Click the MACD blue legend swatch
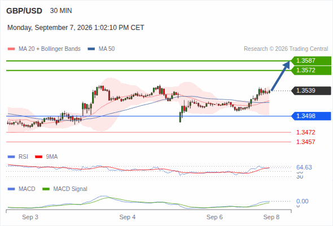 11,189
